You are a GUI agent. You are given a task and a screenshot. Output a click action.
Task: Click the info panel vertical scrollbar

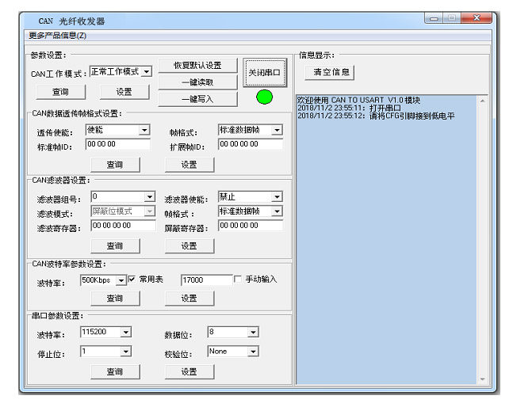tap(482, 238)
